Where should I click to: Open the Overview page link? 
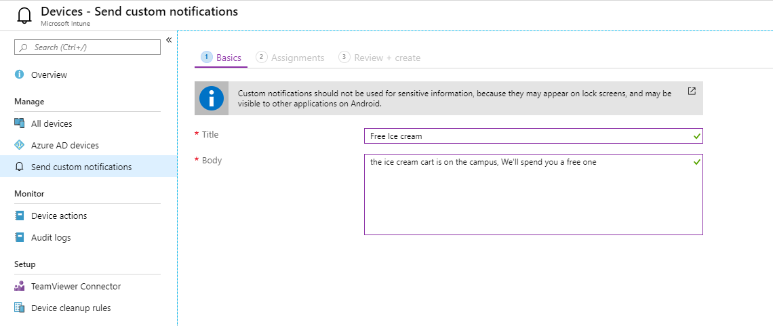pyautogui.click(x=49, y=75)
